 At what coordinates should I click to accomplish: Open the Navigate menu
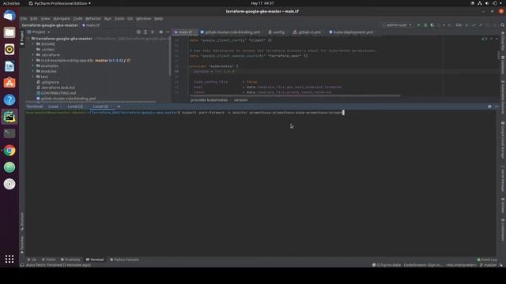click(62, 18)
